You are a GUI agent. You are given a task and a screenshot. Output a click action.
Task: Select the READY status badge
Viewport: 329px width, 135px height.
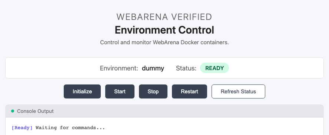tap(215, 68)
